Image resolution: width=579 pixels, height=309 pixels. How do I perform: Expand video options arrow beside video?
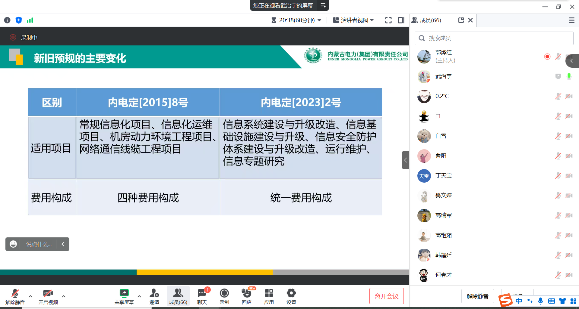tap(64, 296)
